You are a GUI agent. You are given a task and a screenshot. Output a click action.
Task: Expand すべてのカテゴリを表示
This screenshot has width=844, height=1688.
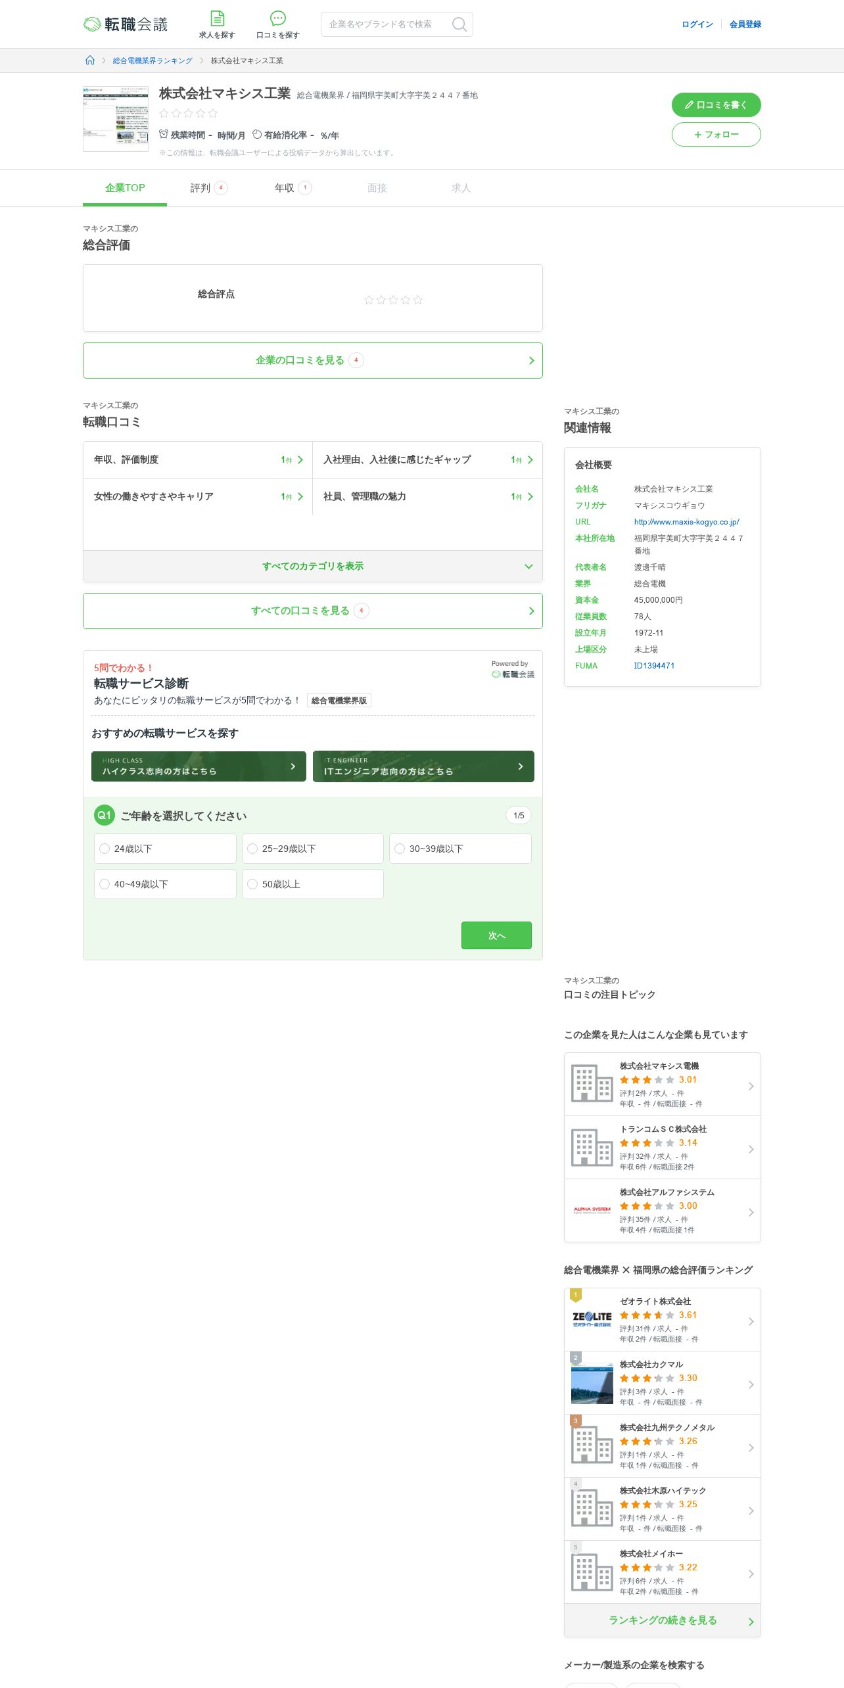click(x=313, y=566)
